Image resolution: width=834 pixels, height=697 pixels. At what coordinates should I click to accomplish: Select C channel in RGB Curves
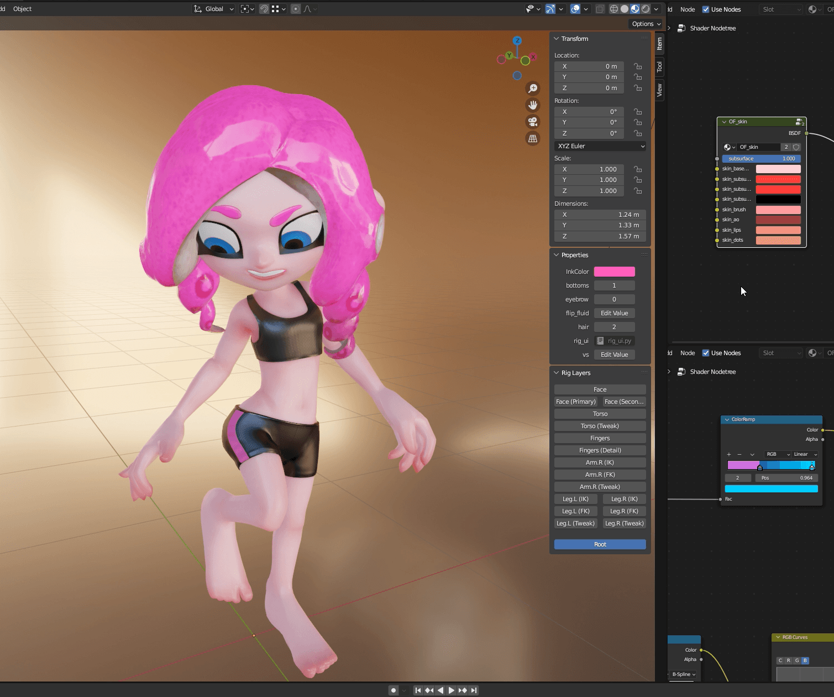780,660
